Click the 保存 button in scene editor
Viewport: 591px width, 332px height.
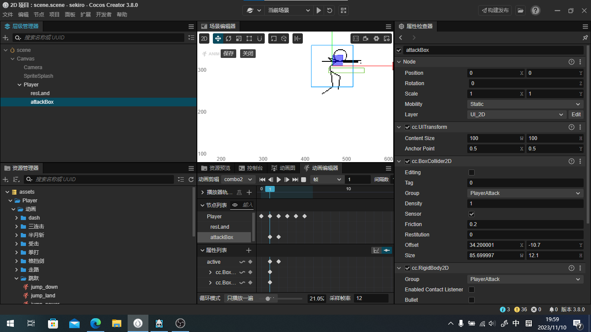click(x=229, y=54)
